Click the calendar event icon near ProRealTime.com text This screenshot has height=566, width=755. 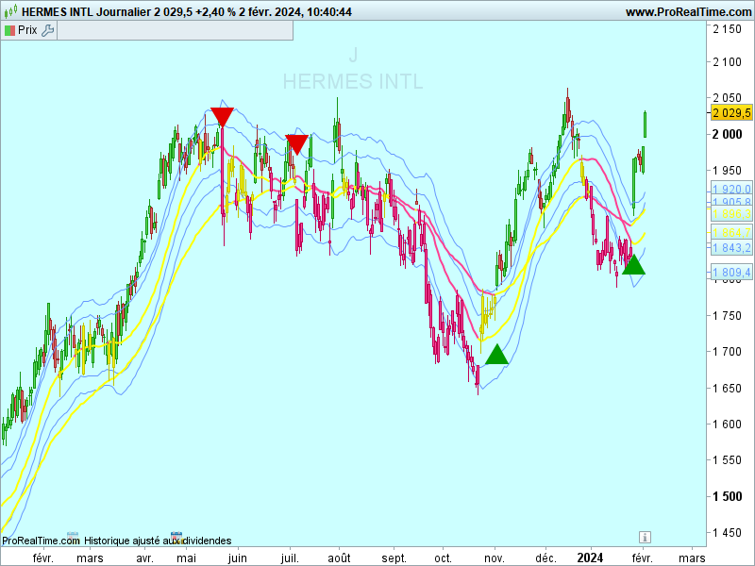coord(73,536)
